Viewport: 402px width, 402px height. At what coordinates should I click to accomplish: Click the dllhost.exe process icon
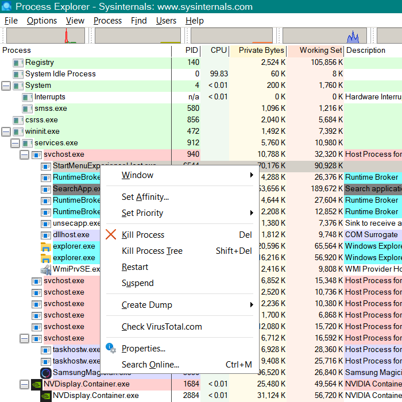(x=45, y=235)
